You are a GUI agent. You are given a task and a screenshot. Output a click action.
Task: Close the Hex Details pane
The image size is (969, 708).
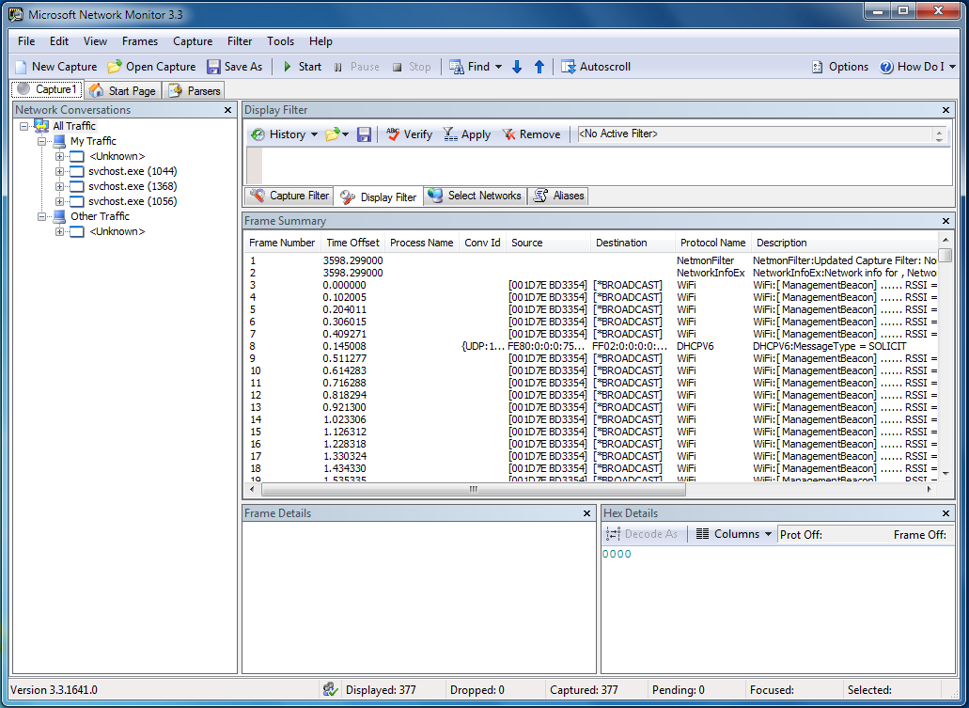pos(946,513)
